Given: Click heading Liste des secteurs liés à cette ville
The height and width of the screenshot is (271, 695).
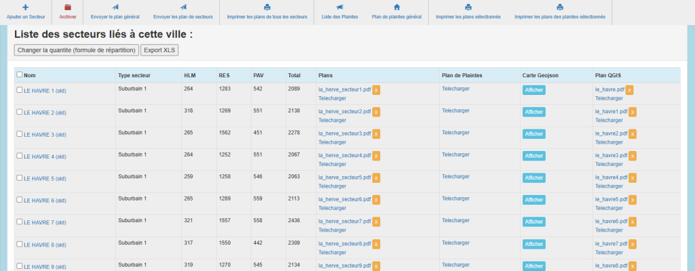Looking at the screenshot, I should point(103,35).
